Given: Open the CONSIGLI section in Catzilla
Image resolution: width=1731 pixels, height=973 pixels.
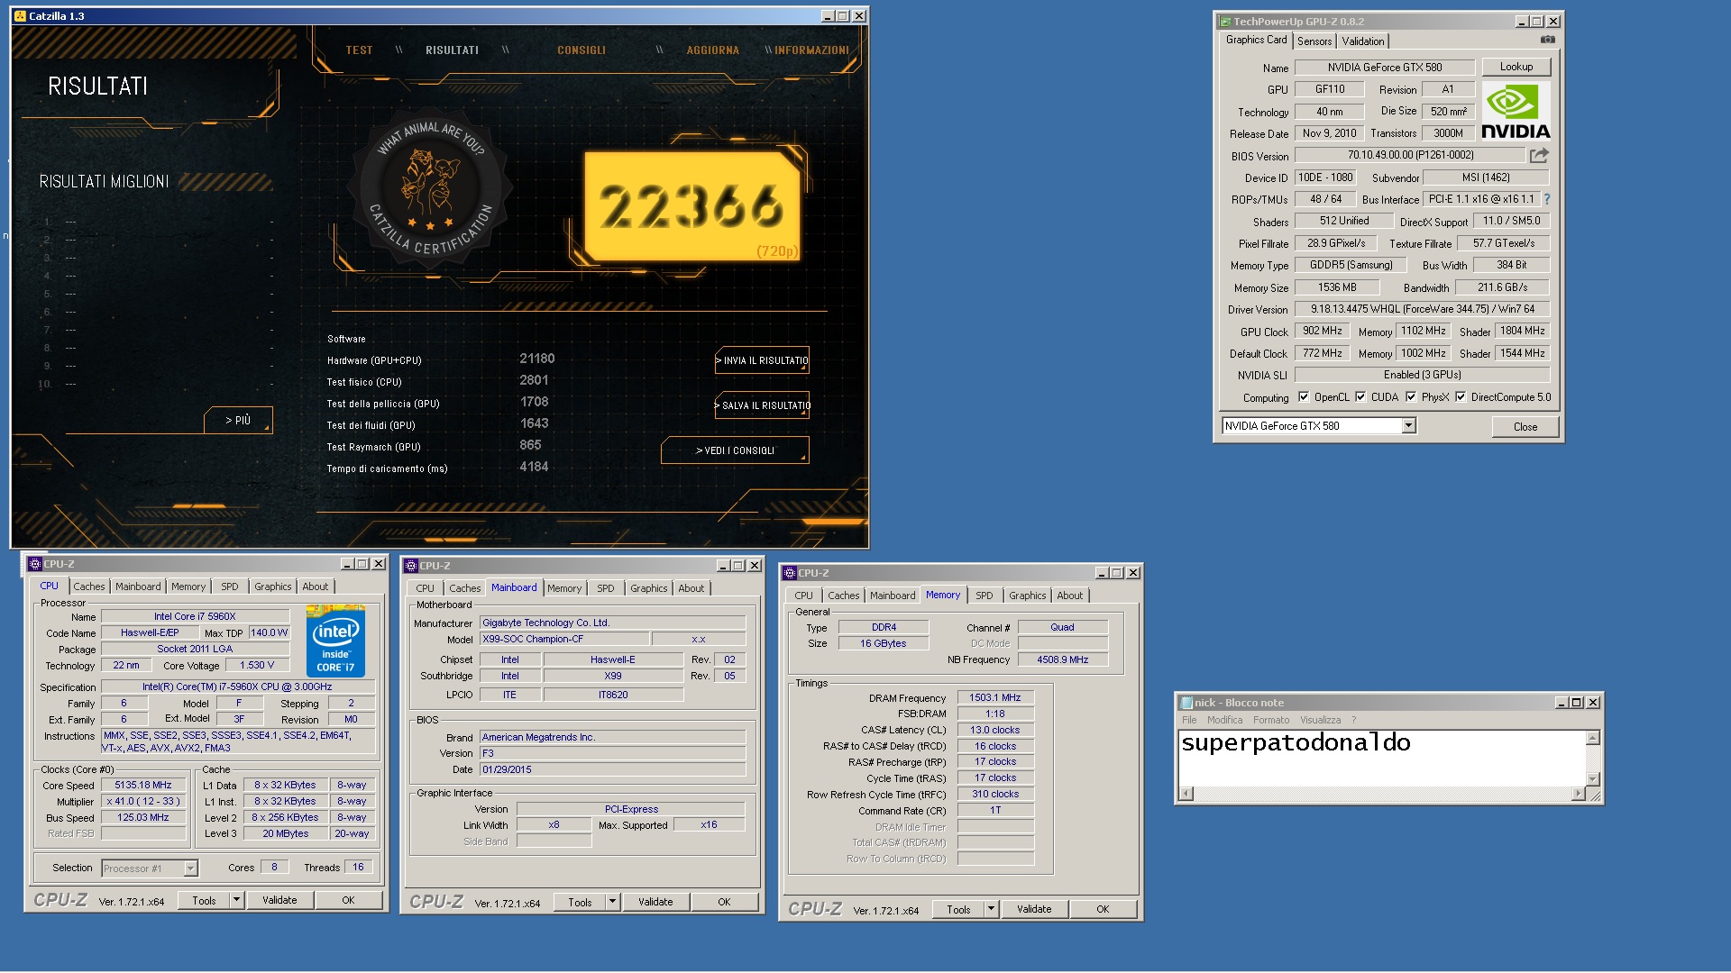Looking at the screenshot, I should (582, 50).
